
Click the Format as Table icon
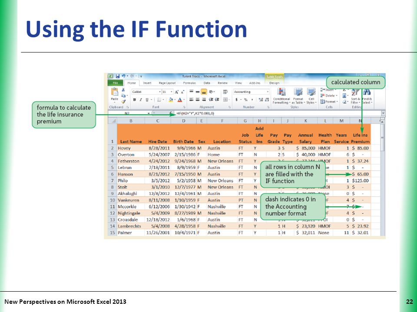(298, 92)
